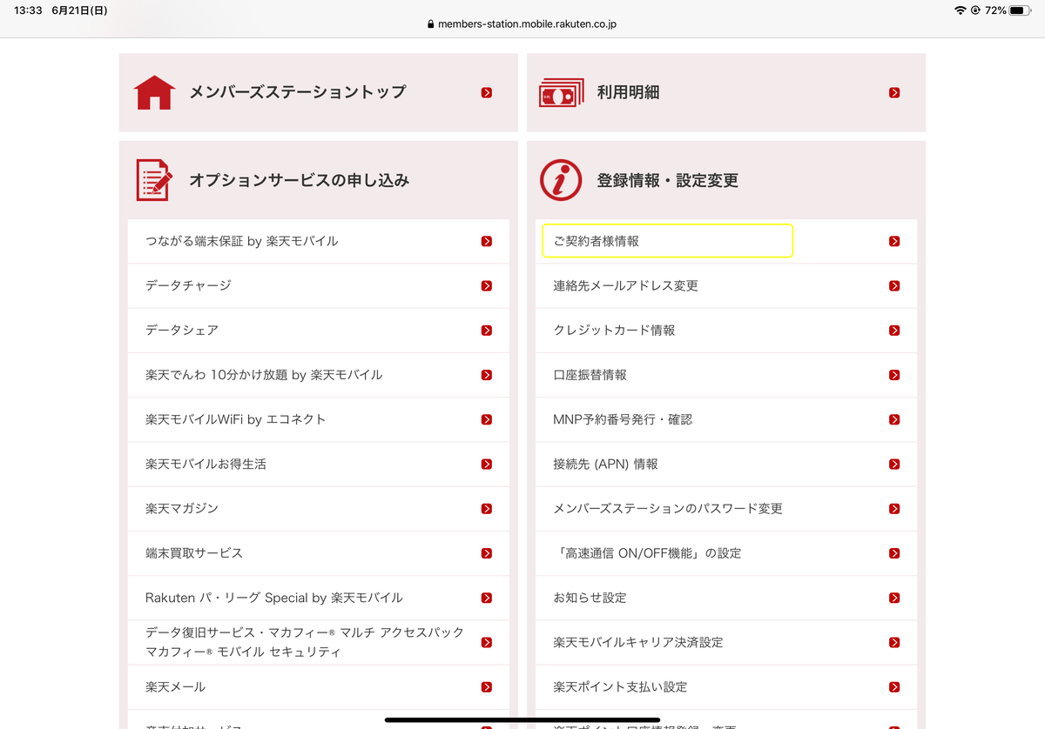Click arrow icon on 連絡先メールアドレス変更 row
The width and height of the screenshot is (1045, 729).
pos(894,285)
